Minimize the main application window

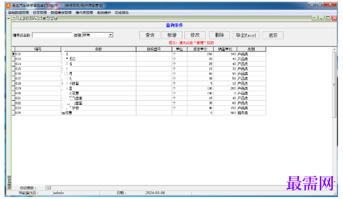point(312,4)
